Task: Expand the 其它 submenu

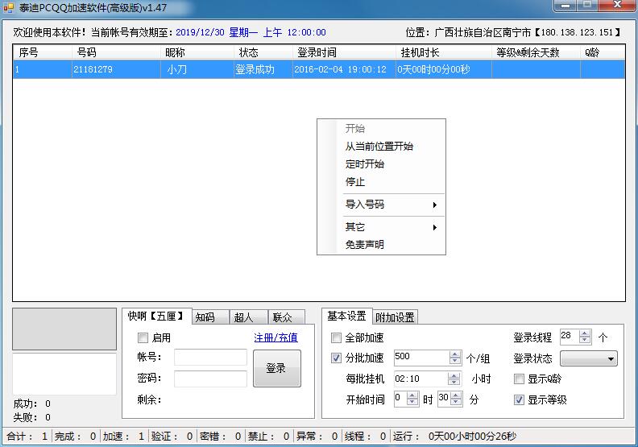Action: [x=381, y=227]
